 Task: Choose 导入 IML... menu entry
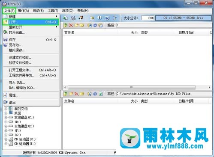tap(31, 83)
